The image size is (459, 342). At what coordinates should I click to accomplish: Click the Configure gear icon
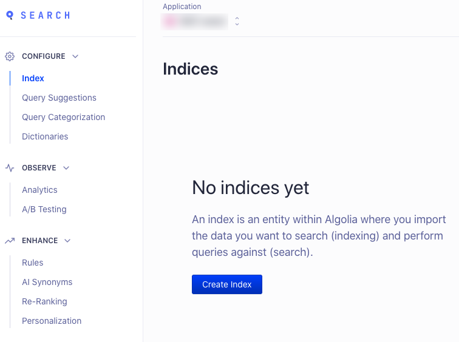click(x=10, y=56)
